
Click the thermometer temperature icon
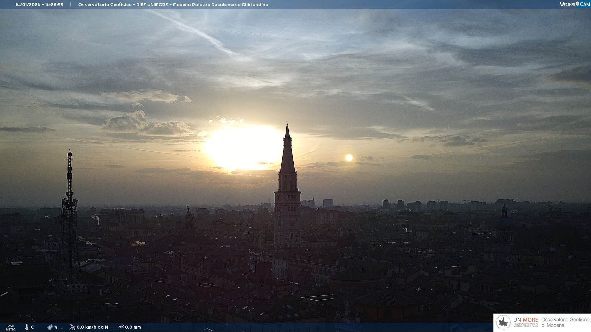[x=27, y=327]
